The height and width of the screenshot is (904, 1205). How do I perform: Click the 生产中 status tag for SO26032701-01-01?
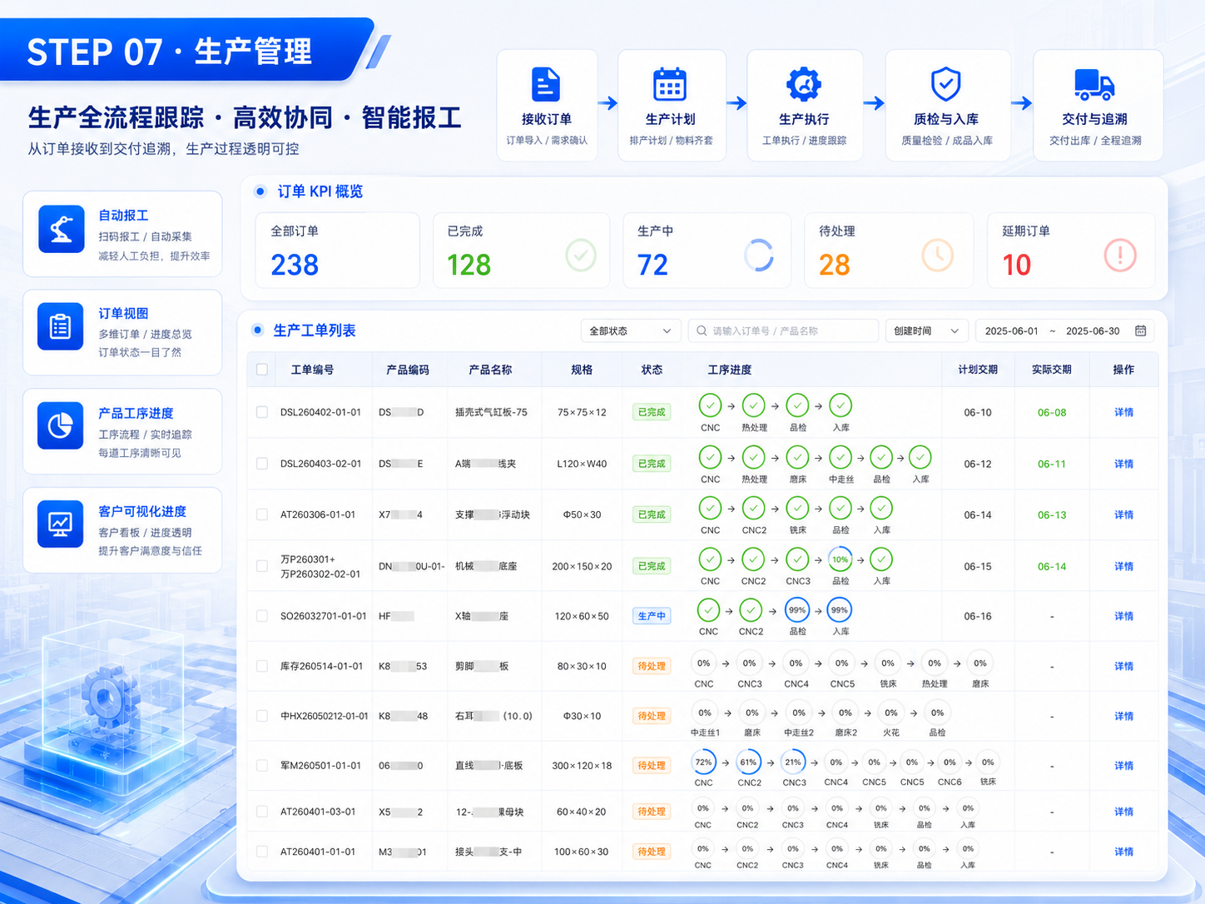(652, 616)
